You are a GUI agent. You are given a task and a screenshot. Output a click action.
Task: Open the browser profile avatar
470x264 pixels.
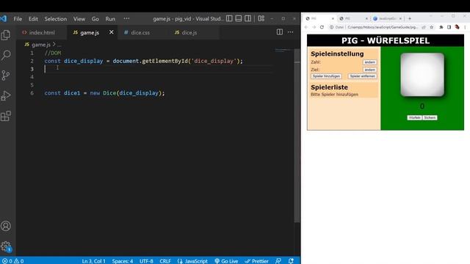(457, 27)
